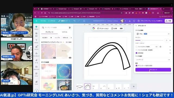Open the Tools (ツール) sidebar panel
The image size is (174, 98).
pos(36,61)
